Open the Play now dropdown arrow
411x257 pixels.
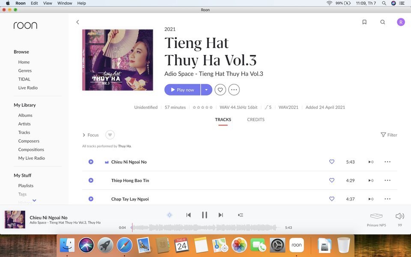[206, 90]
